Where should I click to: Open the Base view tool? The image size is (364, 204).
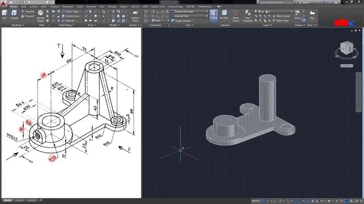pos(312,15)
